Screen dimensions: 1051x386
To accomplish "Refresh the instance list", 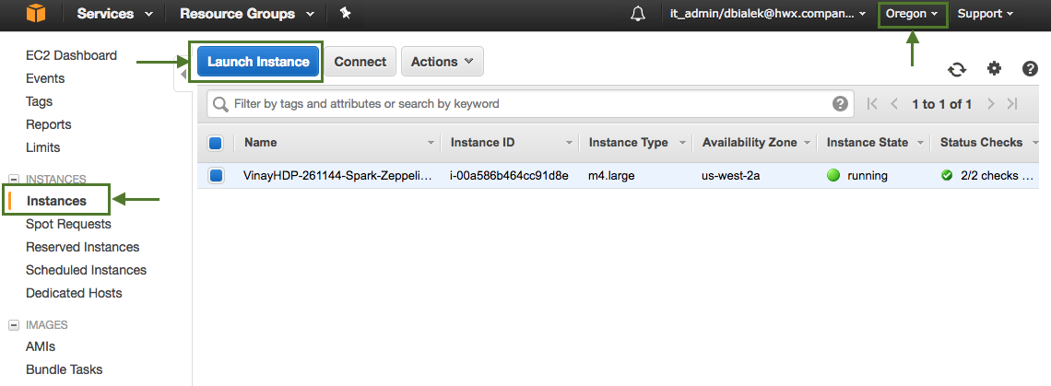I will 957,69.
